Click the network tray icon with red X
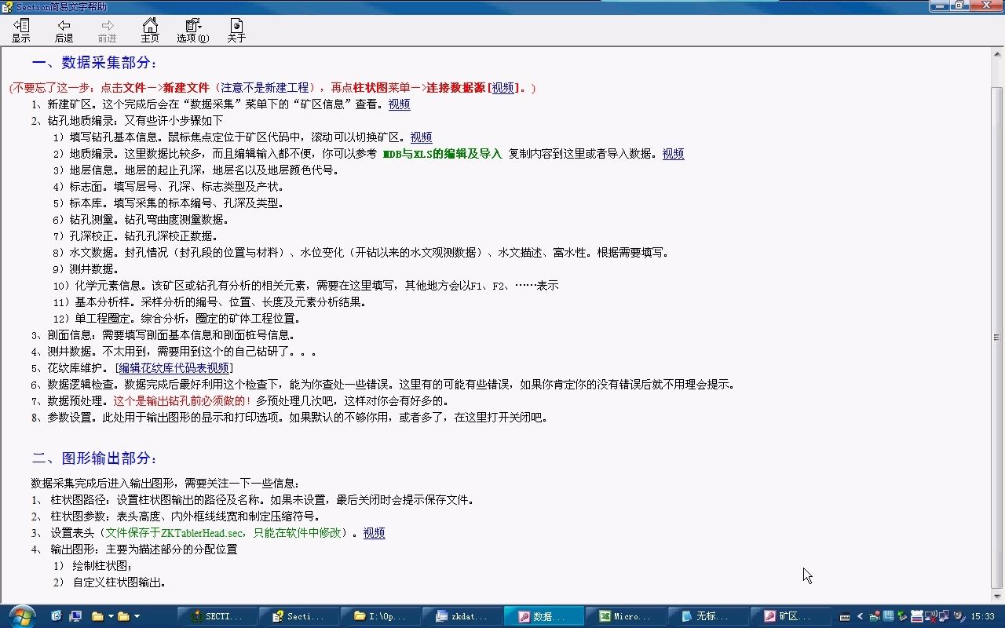1005x628 pixels. coord(931,616)
